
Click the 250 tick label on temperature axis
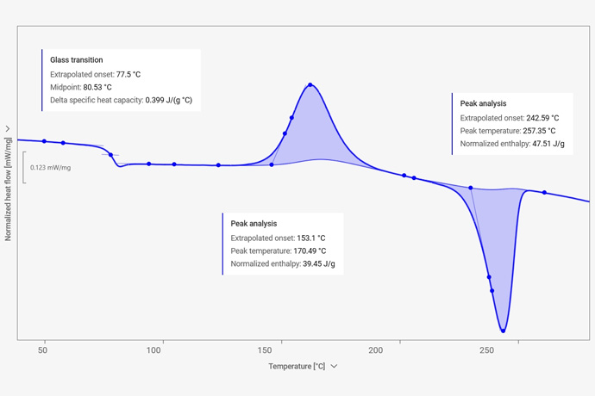[x=486, y=350]
